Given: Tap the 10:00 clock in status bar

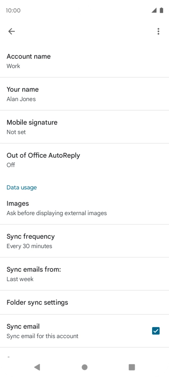Looking at the screenshot, I should pyautogui.click(x=13, y=10).
